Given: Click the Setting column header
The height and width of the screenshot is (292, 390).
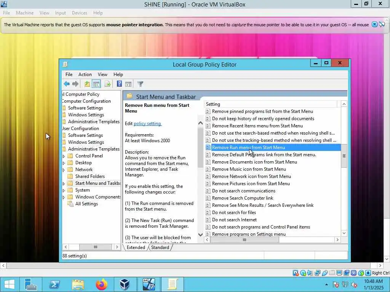Looking at the screenshot, I should click(270, 104).
